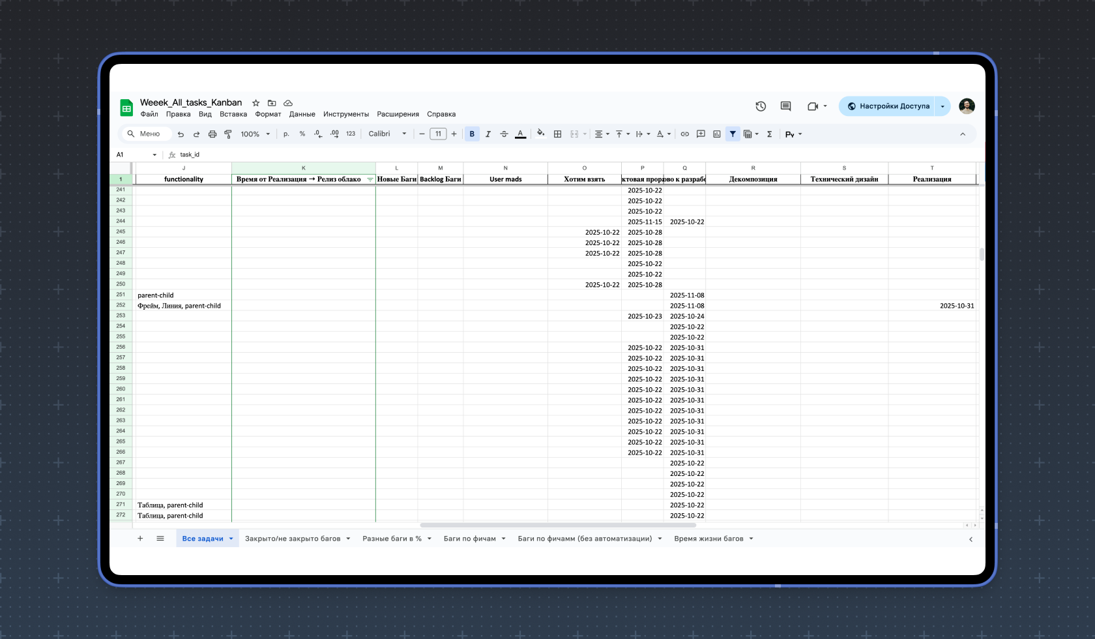Toggle italic formatting
1095x639 pixels.
point(488,134)
